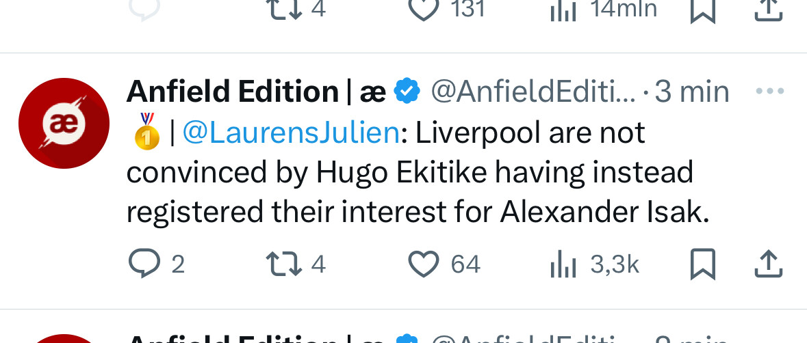Viewport: 807px width, 343px height.
Task: Like the tweet with 64 likes
Action: (423, 263)
